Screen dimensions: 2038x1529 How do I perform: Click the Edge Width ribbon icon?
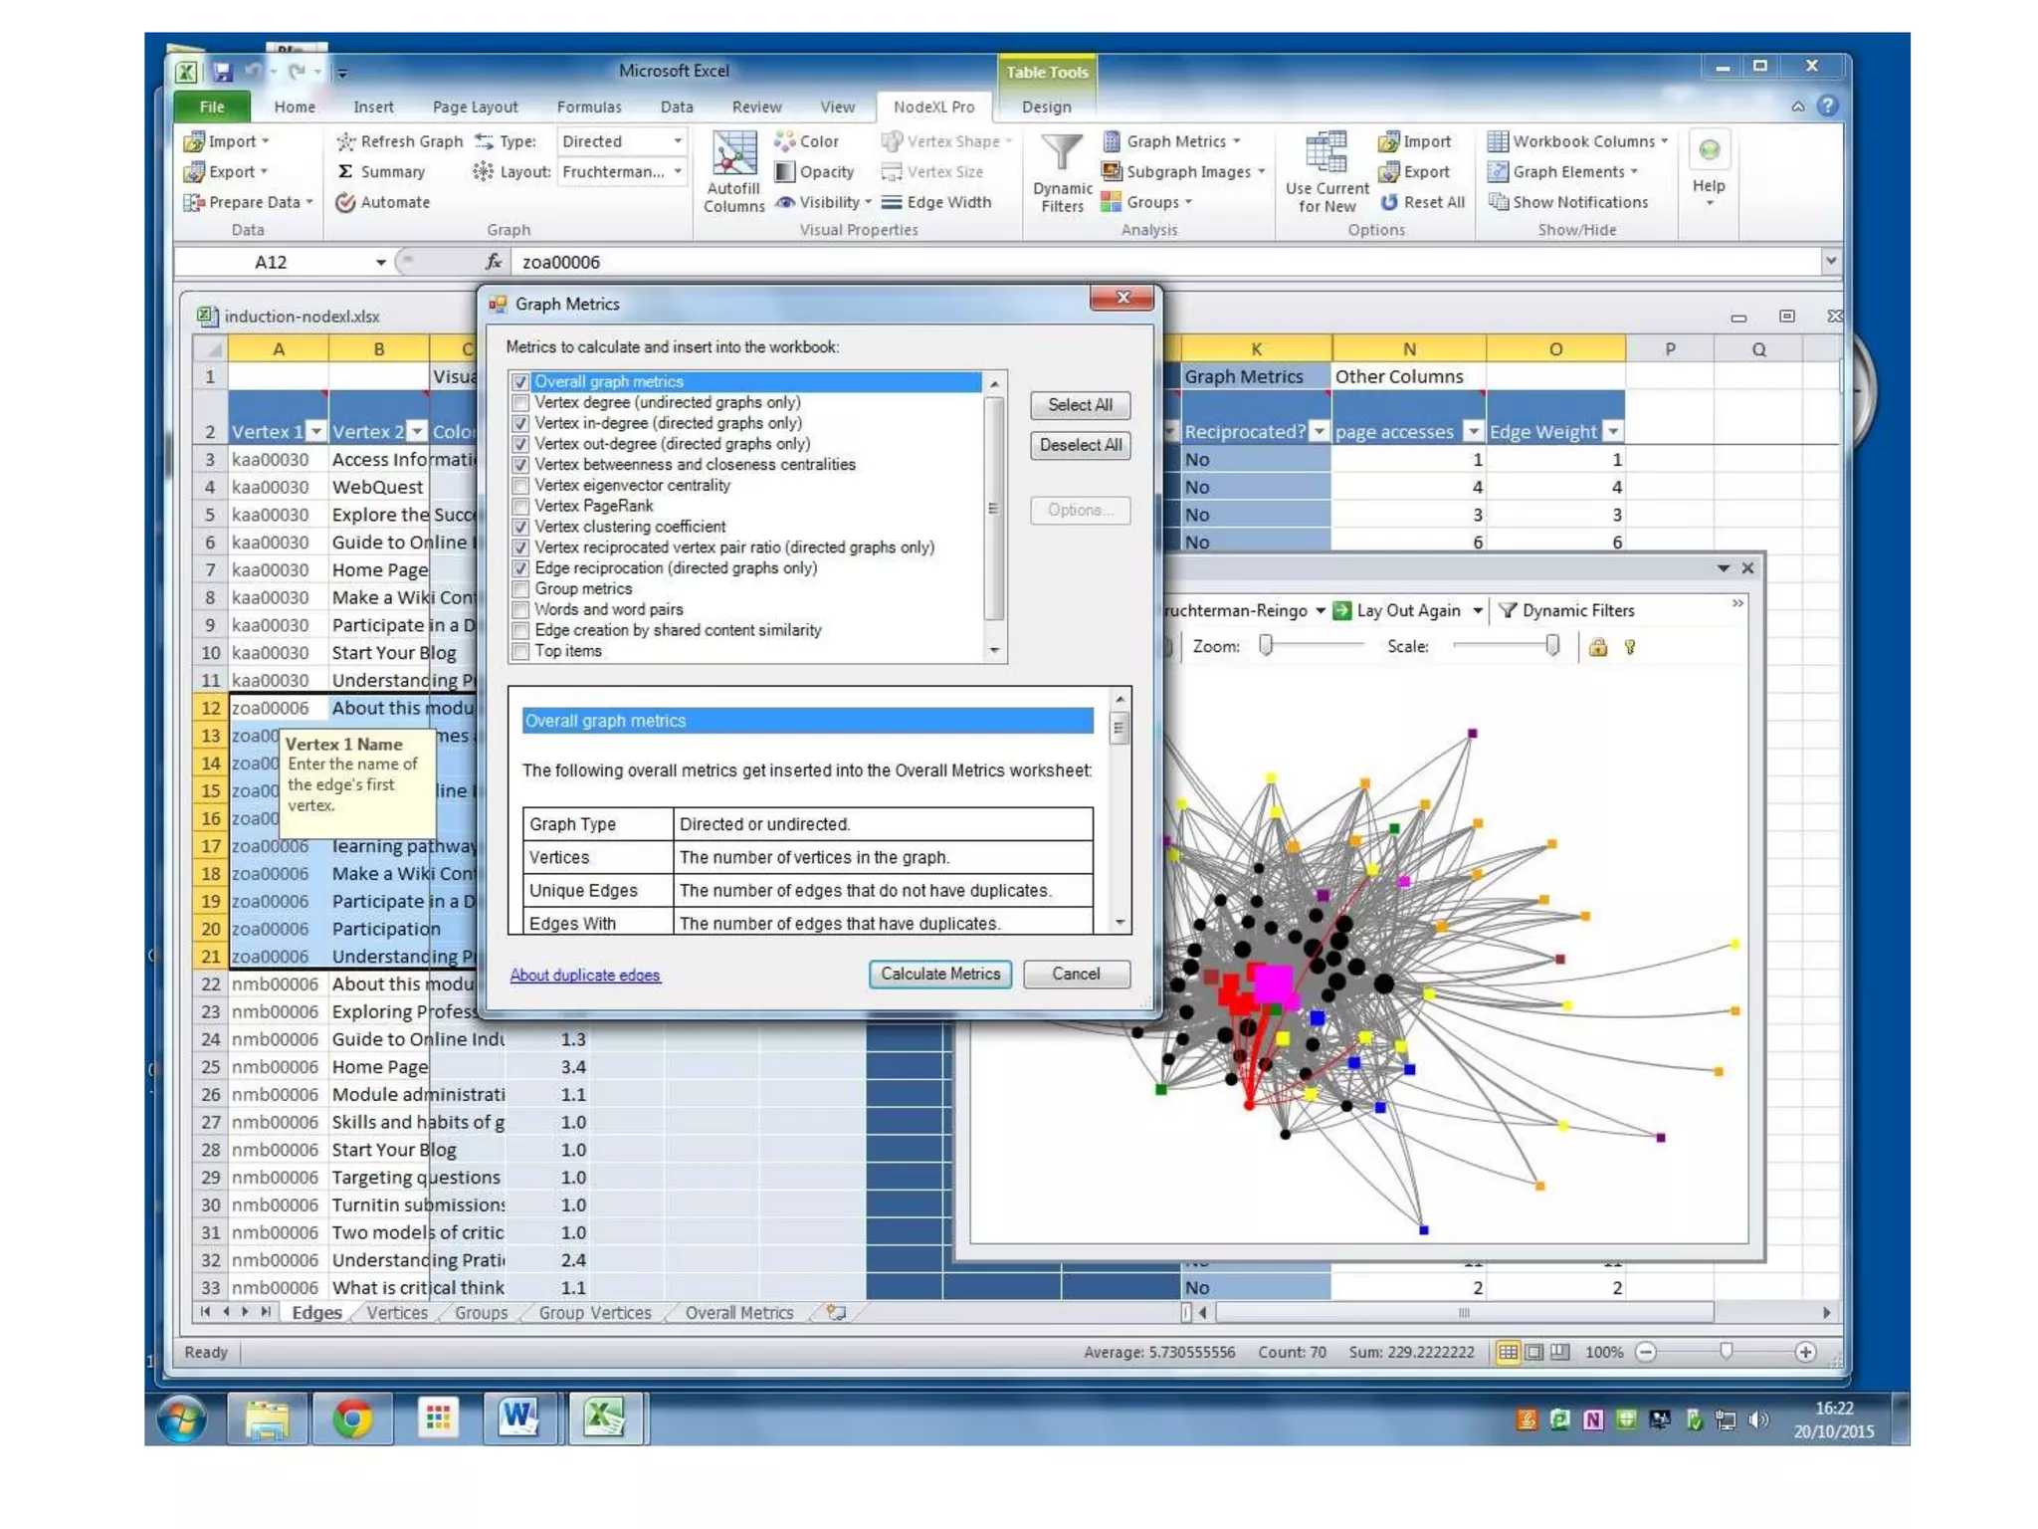(x=892, y=203)
